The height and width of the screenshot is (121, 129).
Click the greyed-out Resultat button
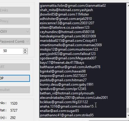point(15,90)
